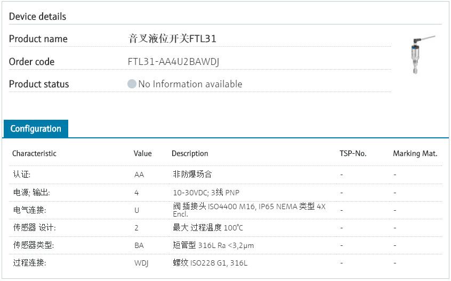Image resolution: width=451 pixels, height=281 pixels.
Task: Click the BA sensor type value
Action: pyautogui.click(x=139, y=245)
